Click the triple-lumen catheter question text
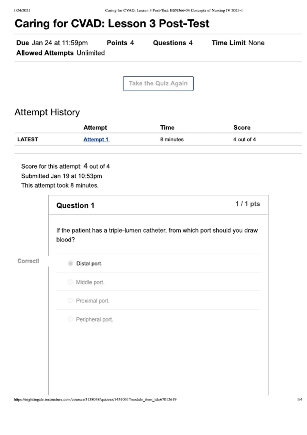Viewport: 307px width, 435px height. point(157,235)
